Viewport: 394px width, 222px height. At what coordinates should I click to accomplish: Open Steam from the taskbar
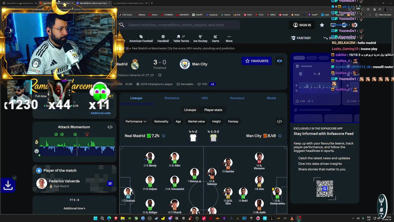156,219
